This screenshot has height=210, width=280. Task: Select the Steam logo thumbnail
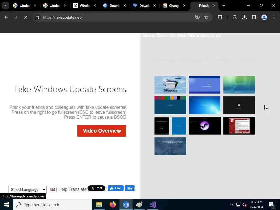205,126
